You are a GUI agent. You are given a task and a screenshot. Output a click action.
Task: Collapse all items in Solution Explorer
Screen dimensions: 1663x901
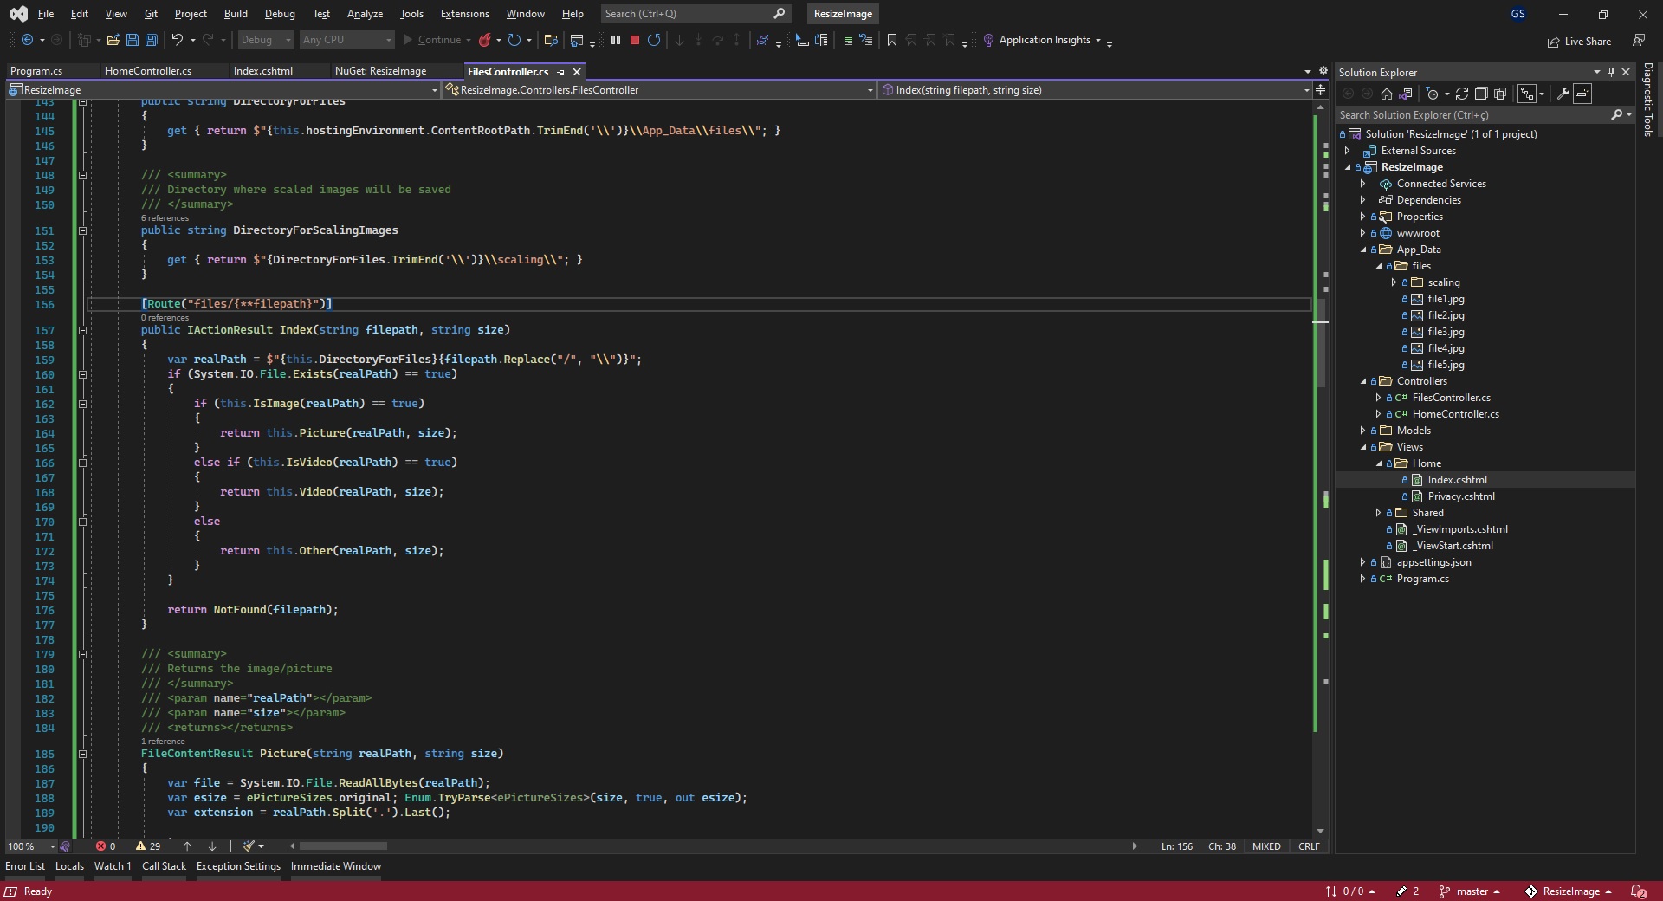(x=1481, y=94)
